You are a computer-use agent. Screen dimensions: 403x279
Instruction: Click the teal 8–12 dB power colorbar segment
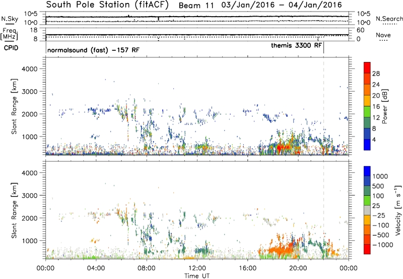pyautogui.click(x=367, y=123)
